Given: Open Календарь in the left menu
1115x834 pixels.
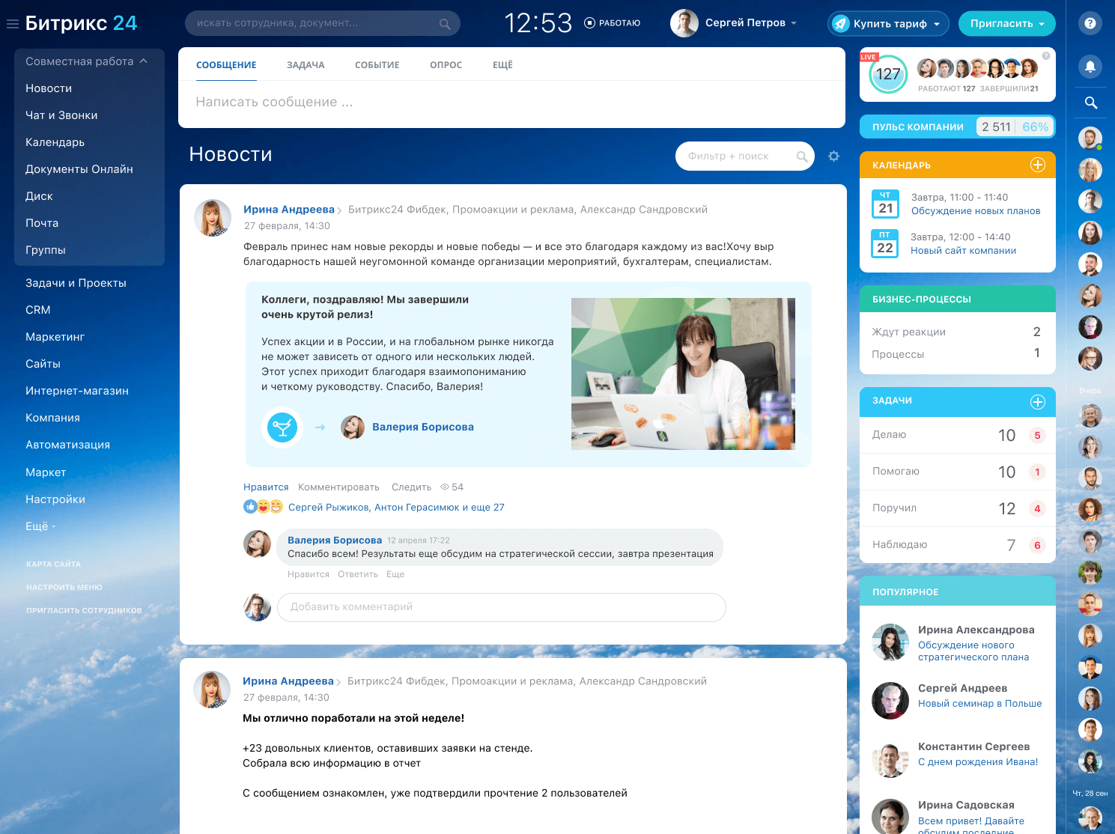Looking at the screenshot, I should [x=55, y=142].
